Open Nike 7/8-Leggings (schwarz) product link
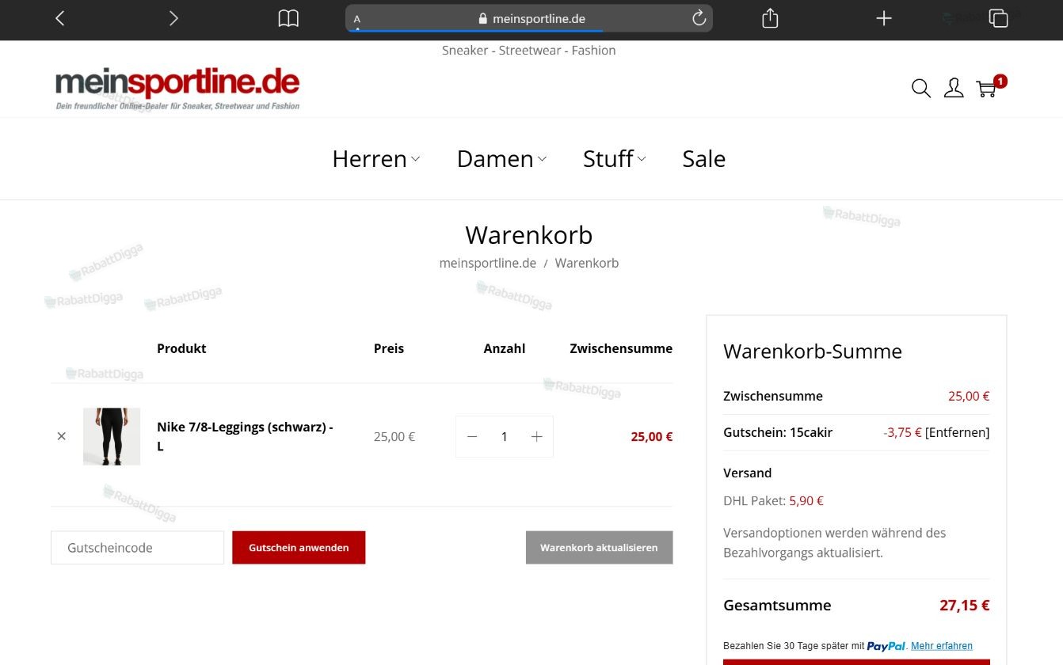1063x665 pixels. pos(245,436)
